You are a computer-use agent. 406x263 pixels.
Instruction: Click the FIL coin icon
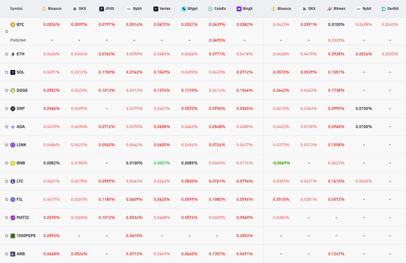[x=13, y=199]
